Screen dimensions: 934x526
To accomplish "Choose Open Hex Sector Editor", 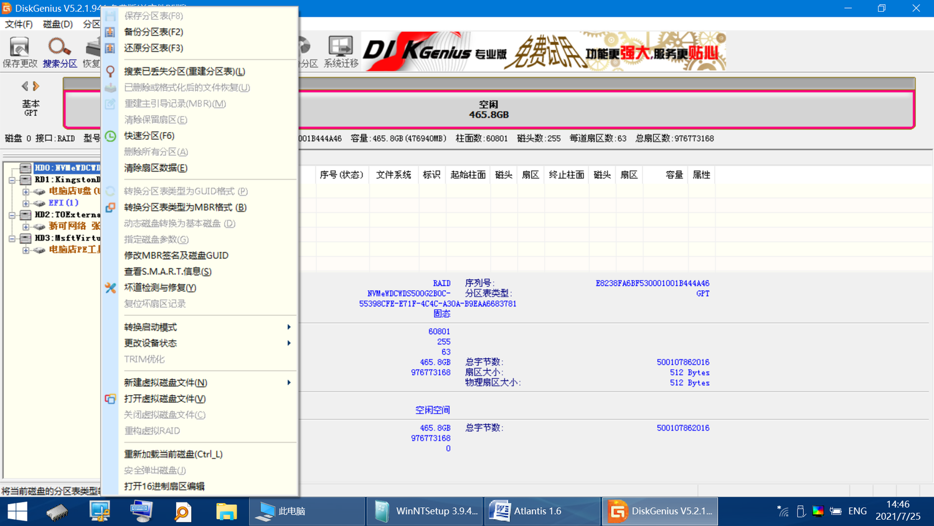I will click(199, 486).
